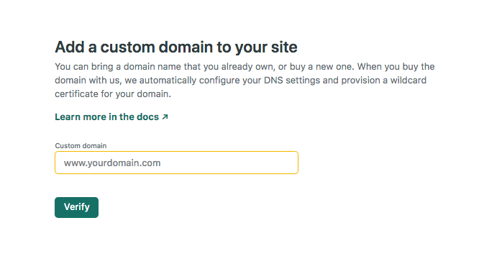Click the description paragraph about DNS settings

coord(245,81)
